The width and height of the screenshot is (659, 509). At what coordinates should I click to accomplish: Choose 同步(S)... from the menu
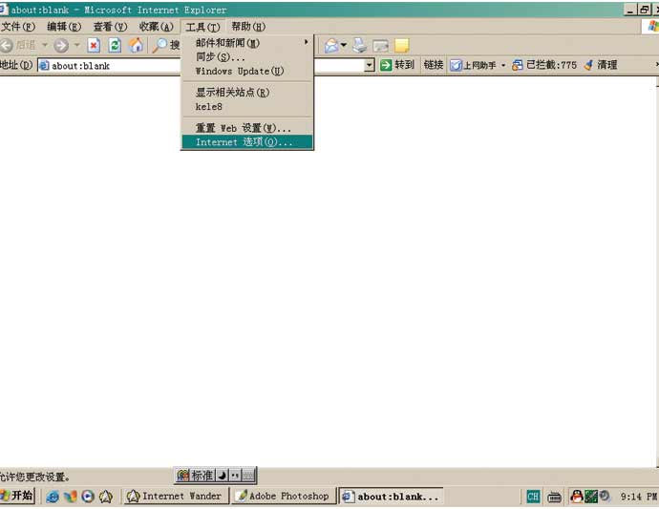click(x=247, y=56)
